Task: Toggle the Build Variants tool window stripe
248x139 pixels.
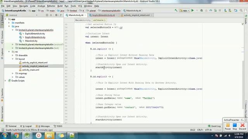Action: [2, 114]
